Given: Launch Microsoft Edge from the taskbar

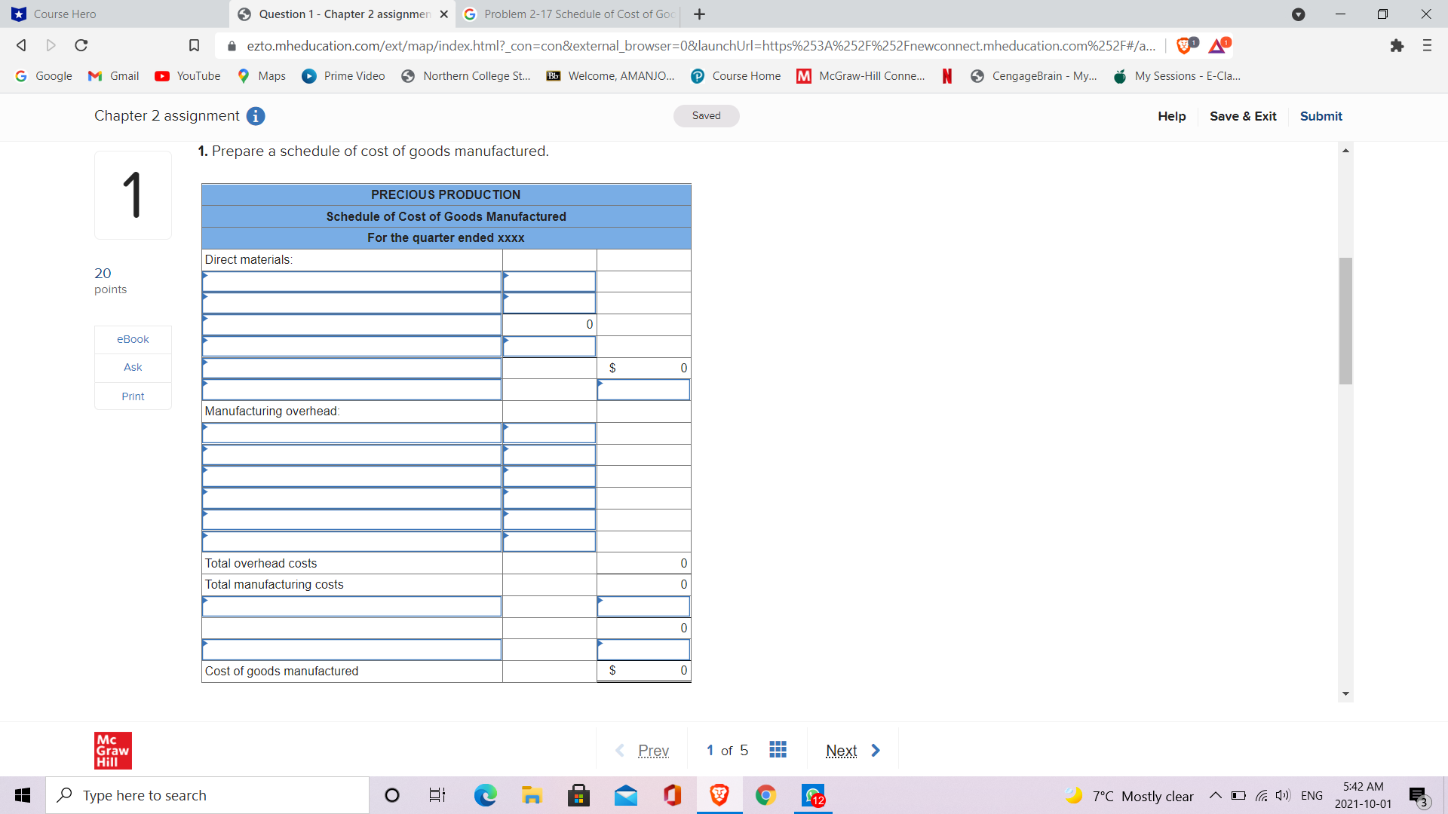Looking at the screenshot, I should pos(485,794).
